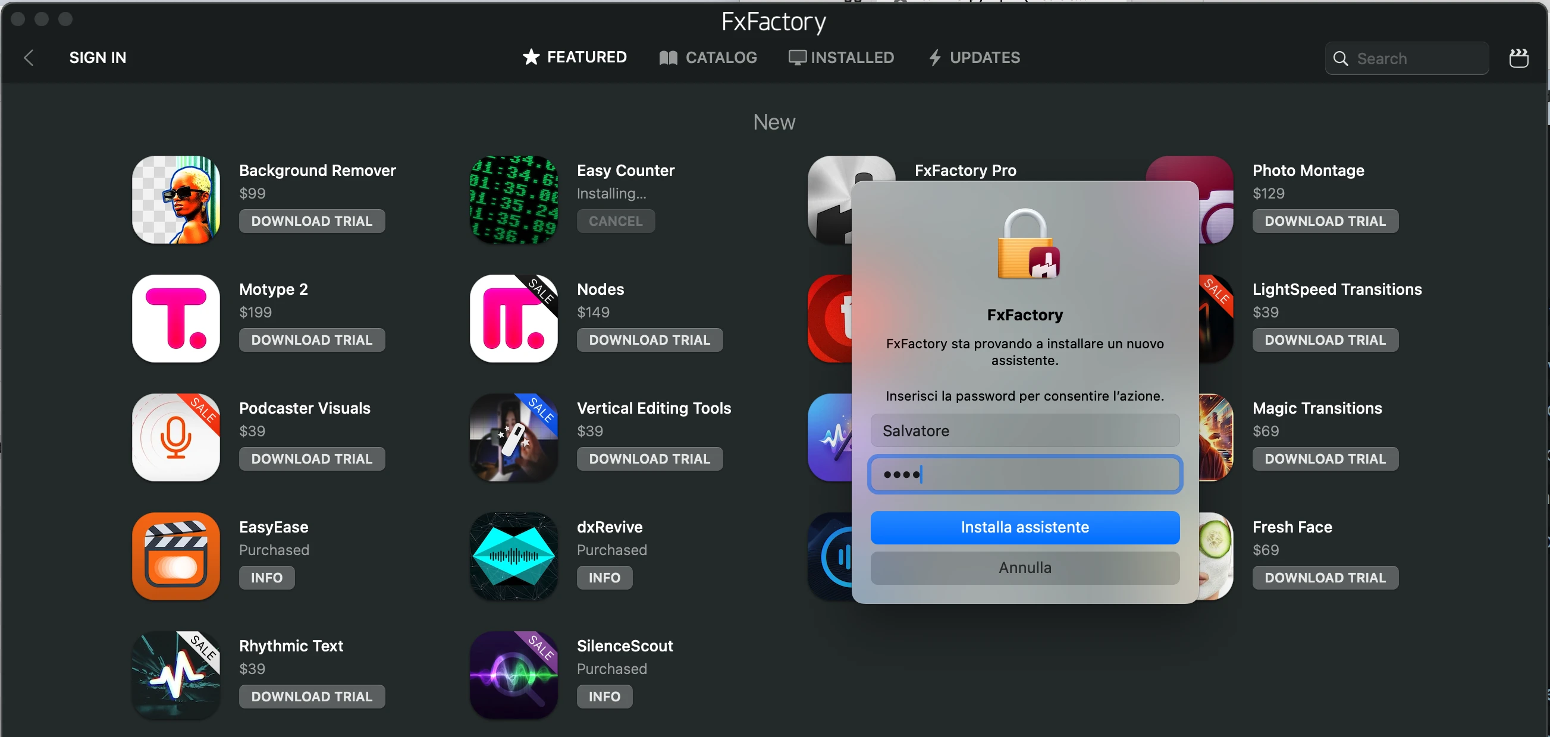The width and height of the screenshot is (1550, 737).
Task: Open the Nodes app icon
Action: click(513, 319)
